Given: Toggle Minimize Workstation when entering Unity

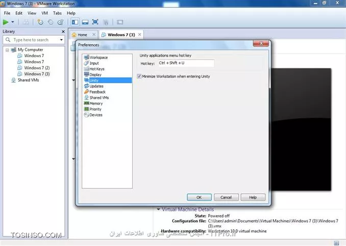Looking at the screenshot, I should click(x=139, y=77).
